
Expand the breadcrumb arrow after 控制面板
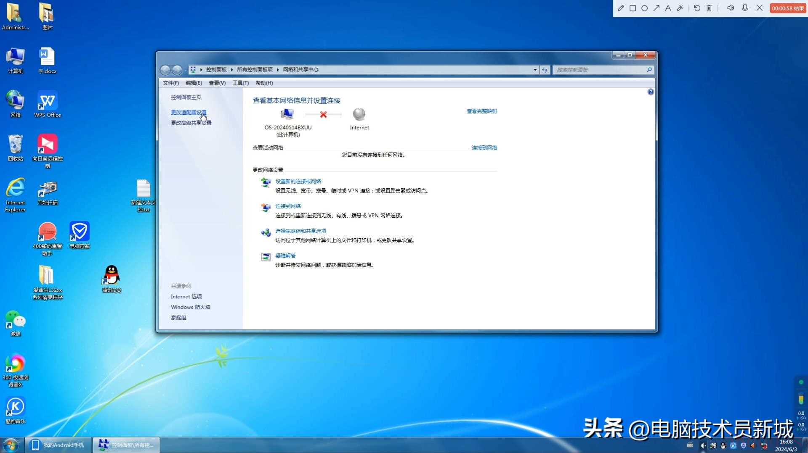(232, 70)
